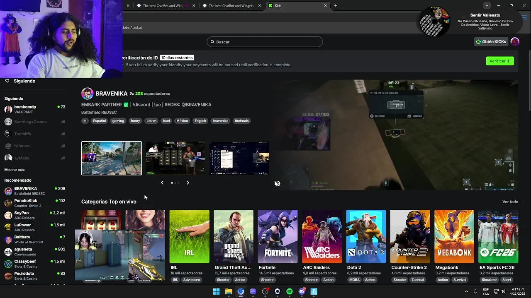This screenshot has width=531, height=298.
Task: Open Discord from the taskbar
Action: pos(302,291)
